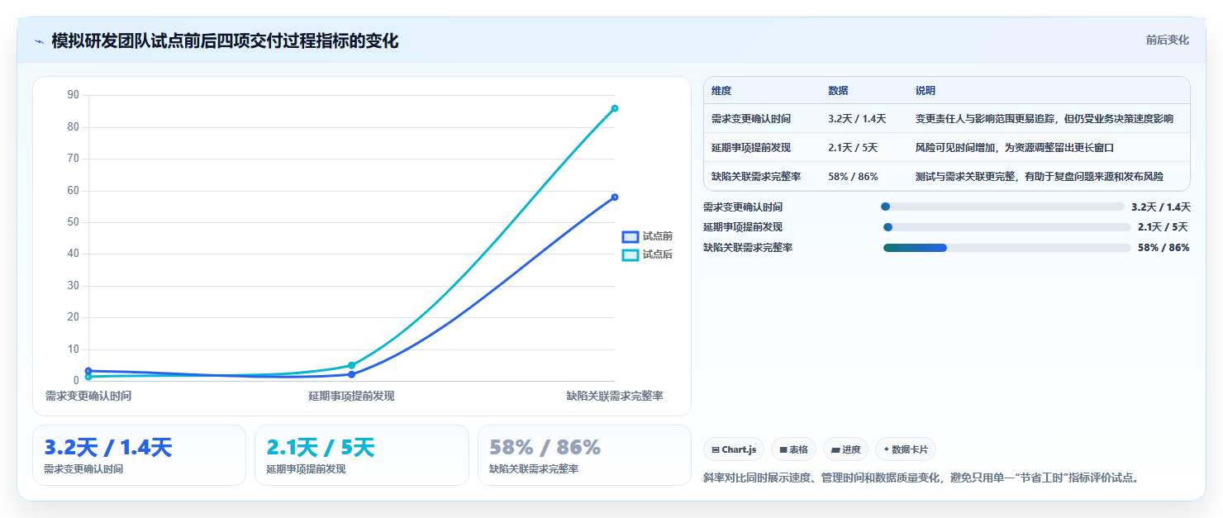Click table value 58% / 86%
Viewport: 1223px width, 518px height.
coord(853,177)
